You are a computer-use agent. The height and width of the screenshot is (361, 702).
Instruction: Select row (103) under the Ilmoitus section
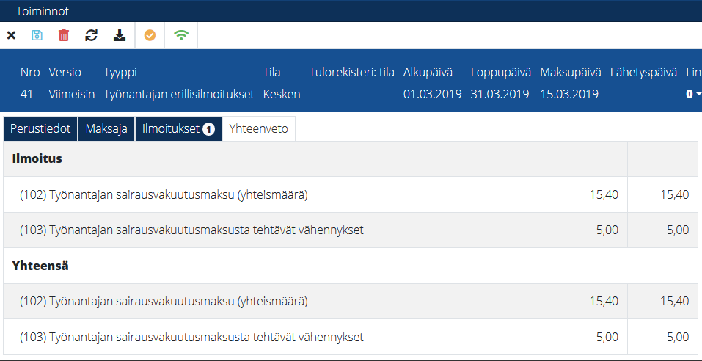pyautogui.click(x=191, y=230)
